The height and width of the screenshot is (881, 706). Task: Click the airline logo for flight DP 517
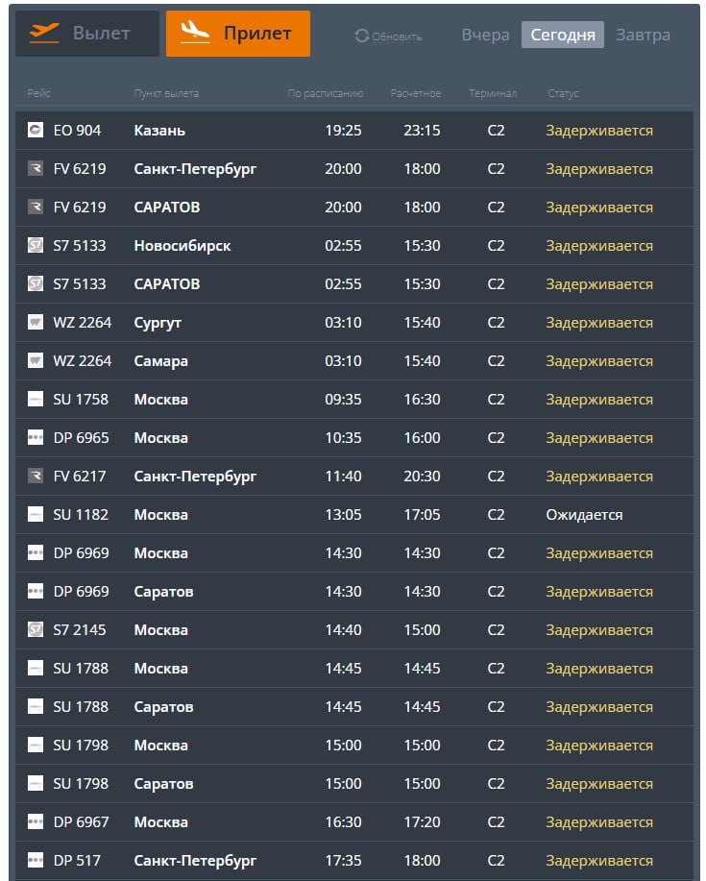(x=36, y=860)
